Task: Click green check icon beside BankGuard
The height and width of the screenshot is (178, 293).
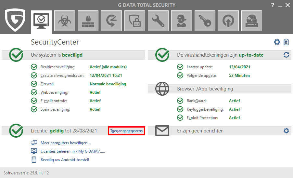Action: point(180,101)
